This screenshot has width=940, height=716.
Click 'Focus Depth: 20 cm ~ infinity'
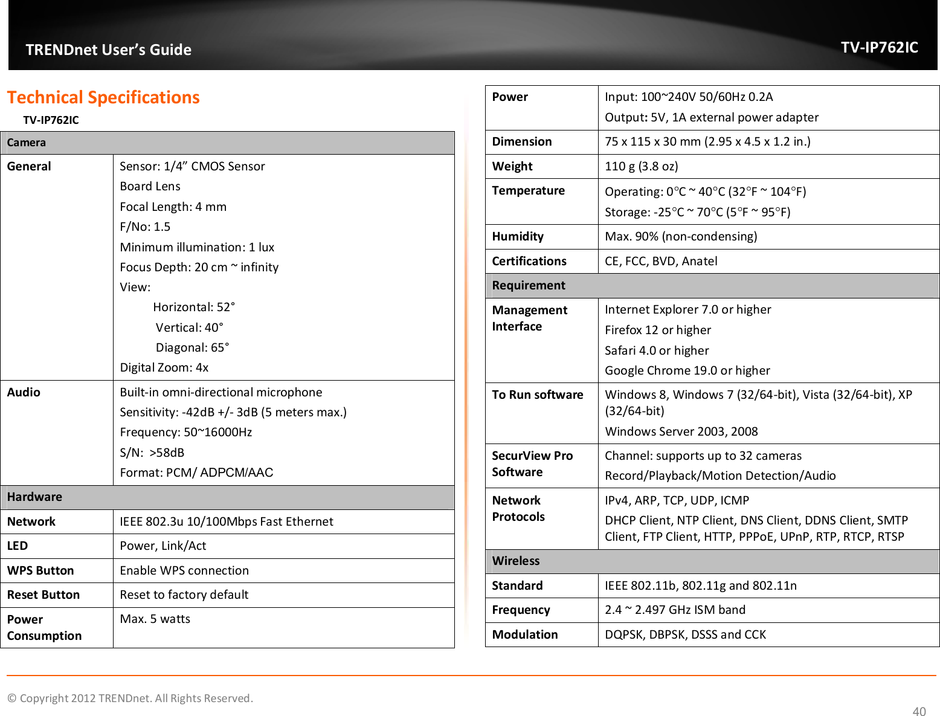point(199,267)
